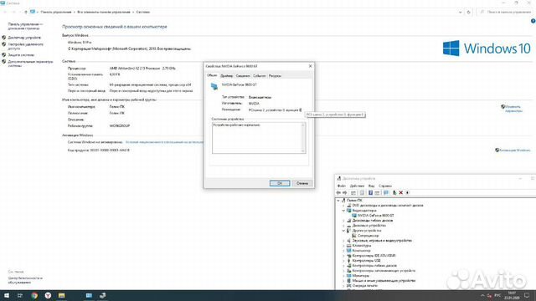This screenshot has height=301, width=536.
Task: Click blue Help icon in Device Manager toolbar
Action: coord(370,193)
